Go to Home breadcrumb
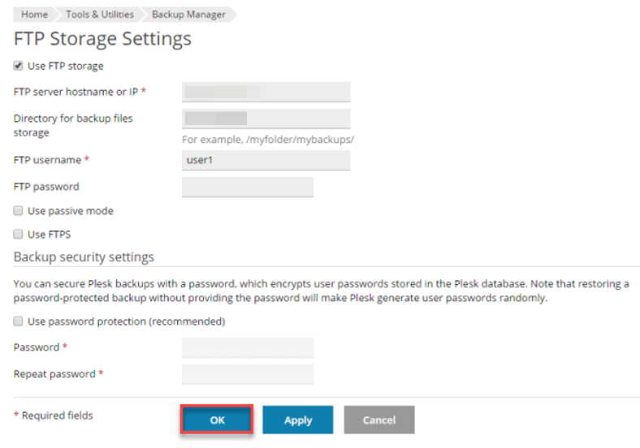The image size is (640, 448). click(x=33, y=15)
